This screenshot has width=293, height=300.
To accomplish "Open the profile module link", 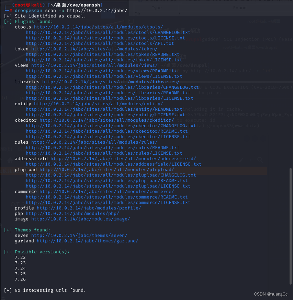I will coord(88,208).
